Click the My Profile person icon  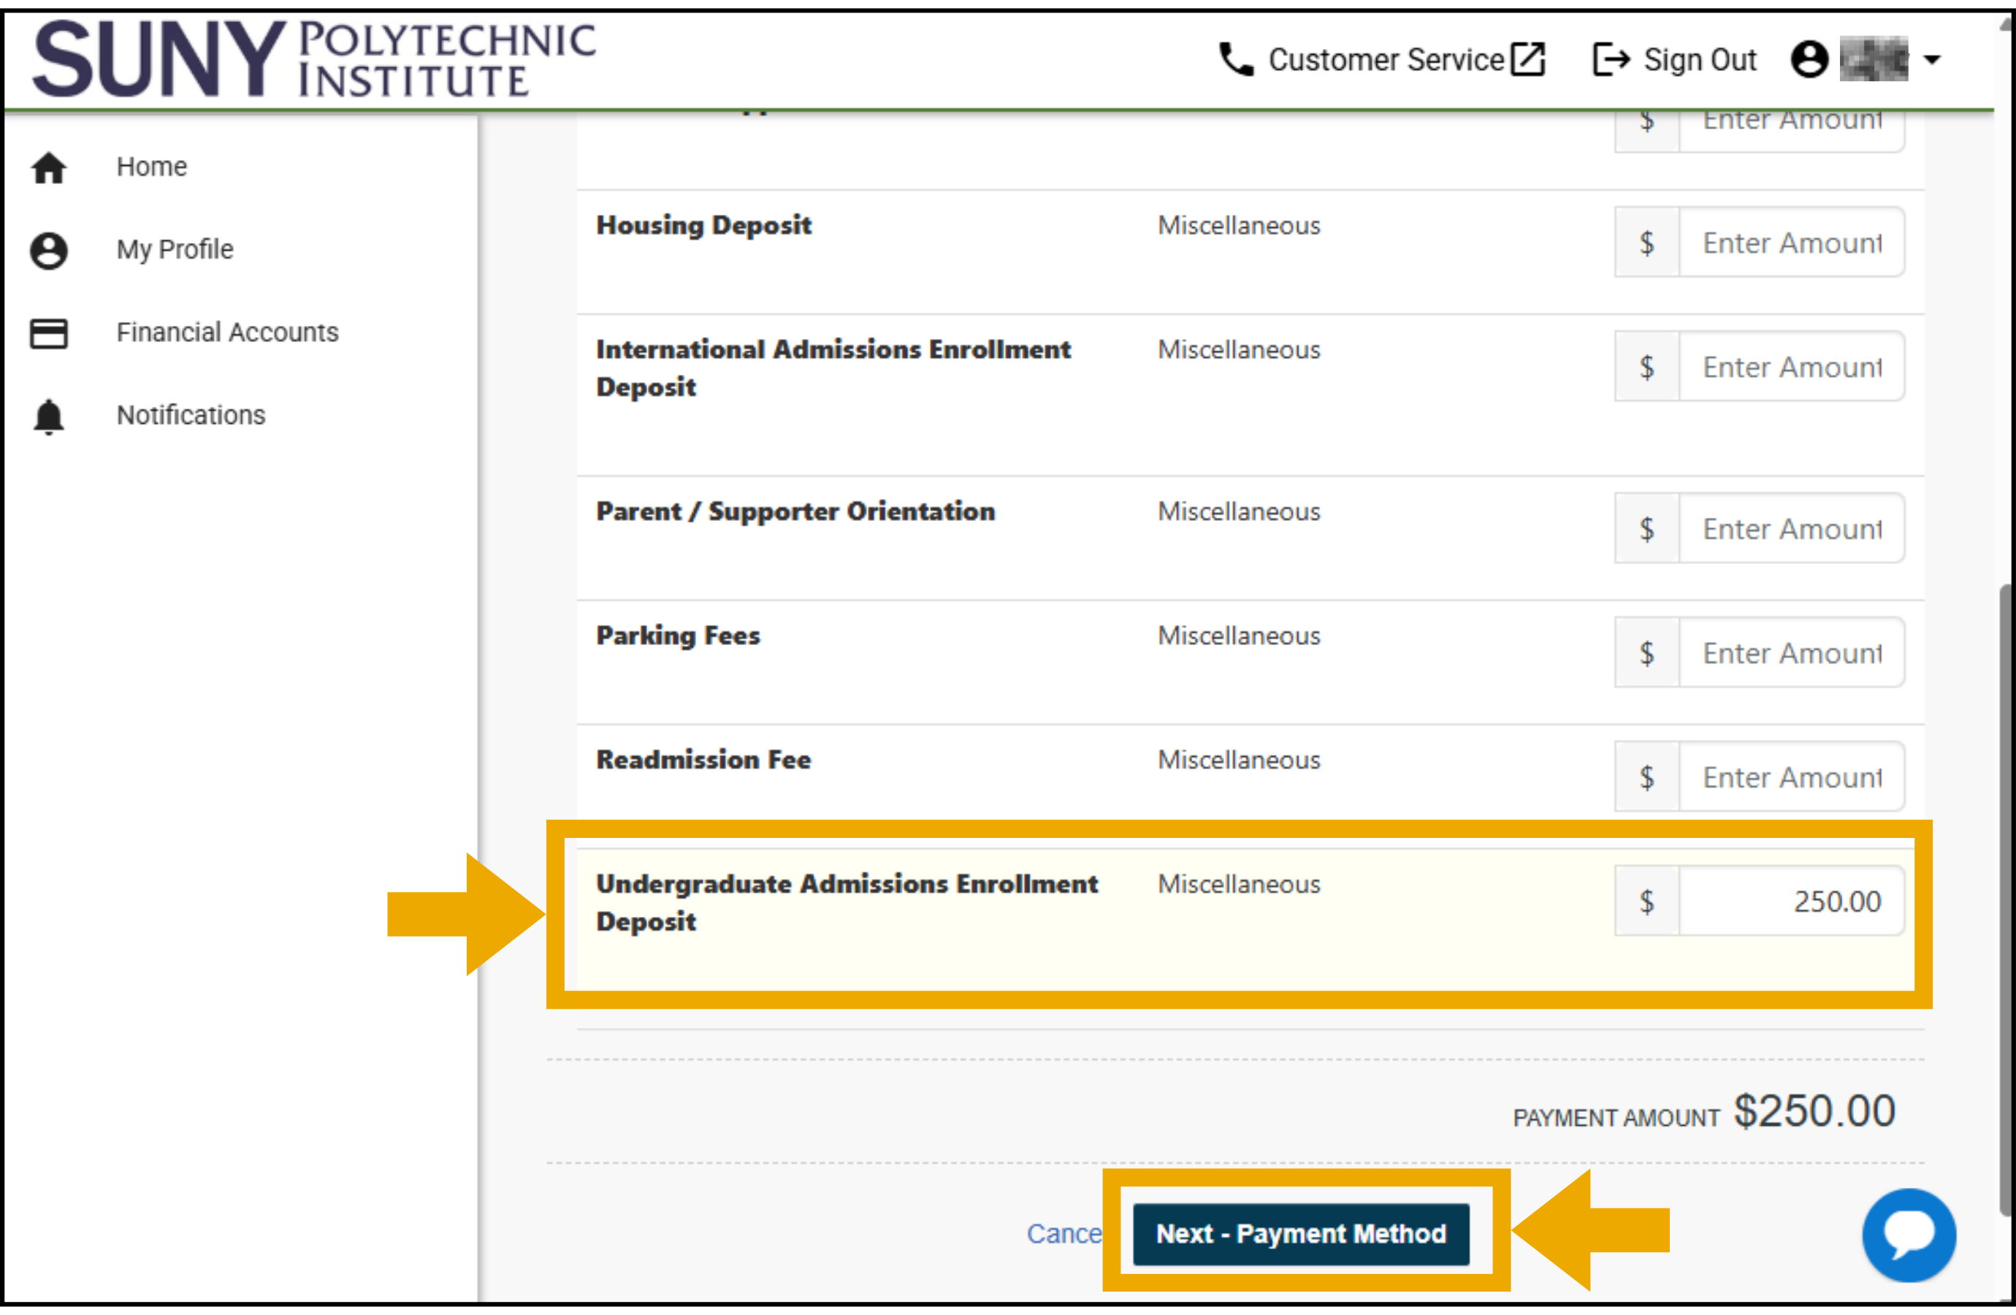(x=48, y=251)
